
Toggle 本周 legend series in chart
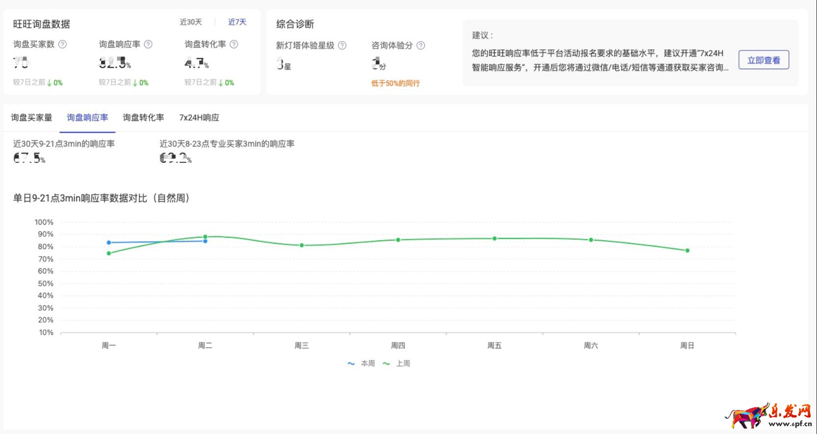[361, 363]
